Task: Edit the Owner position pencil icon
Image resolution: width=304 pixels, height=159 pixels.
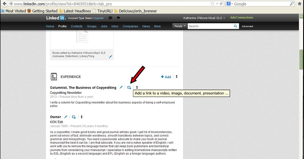Action: point(66,117)
